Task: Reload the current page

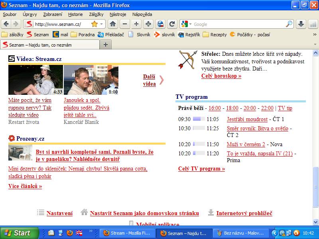Action: (x=172, y=24)
